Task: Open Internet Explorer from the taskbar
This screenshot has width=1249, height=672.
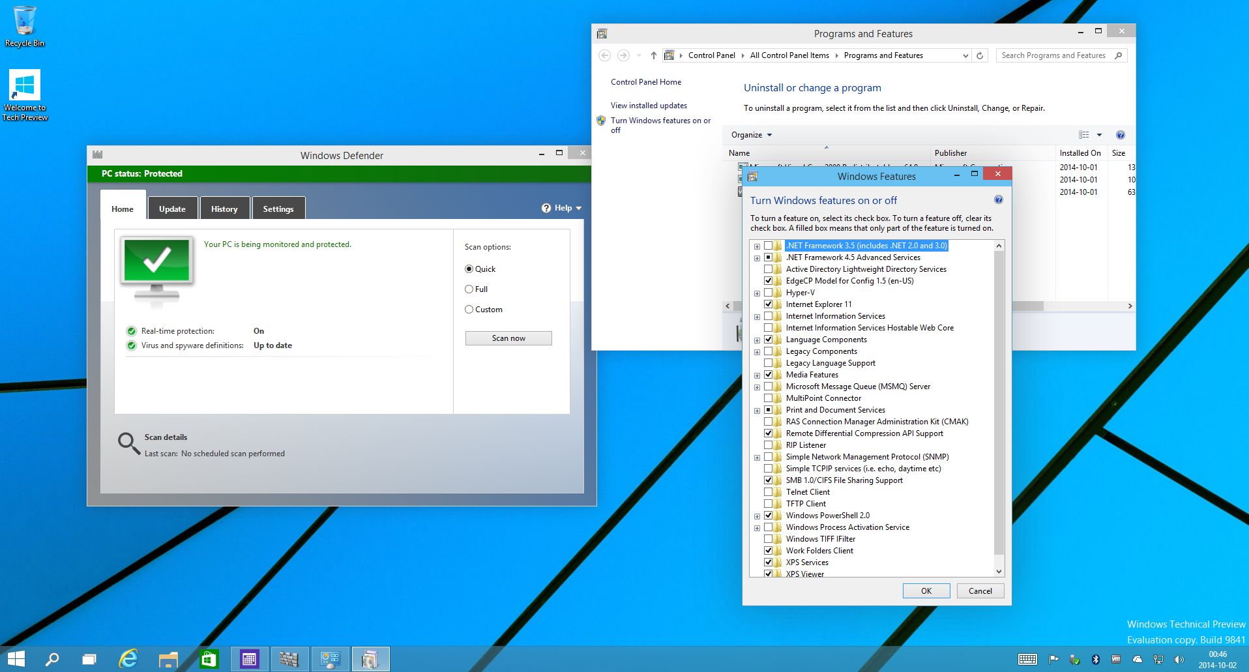Action: 128,659
